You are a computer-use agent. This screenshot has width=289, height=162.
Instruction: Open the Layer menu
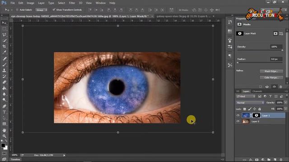pos(41,3)
